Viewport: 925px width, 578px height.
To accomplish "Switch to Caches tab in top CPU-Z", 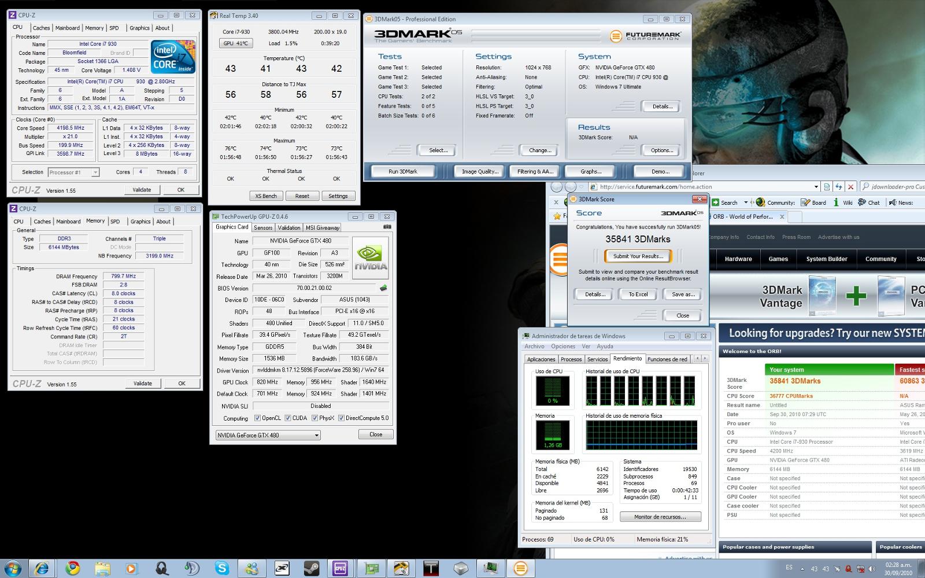I will click(x=41, y=28).
